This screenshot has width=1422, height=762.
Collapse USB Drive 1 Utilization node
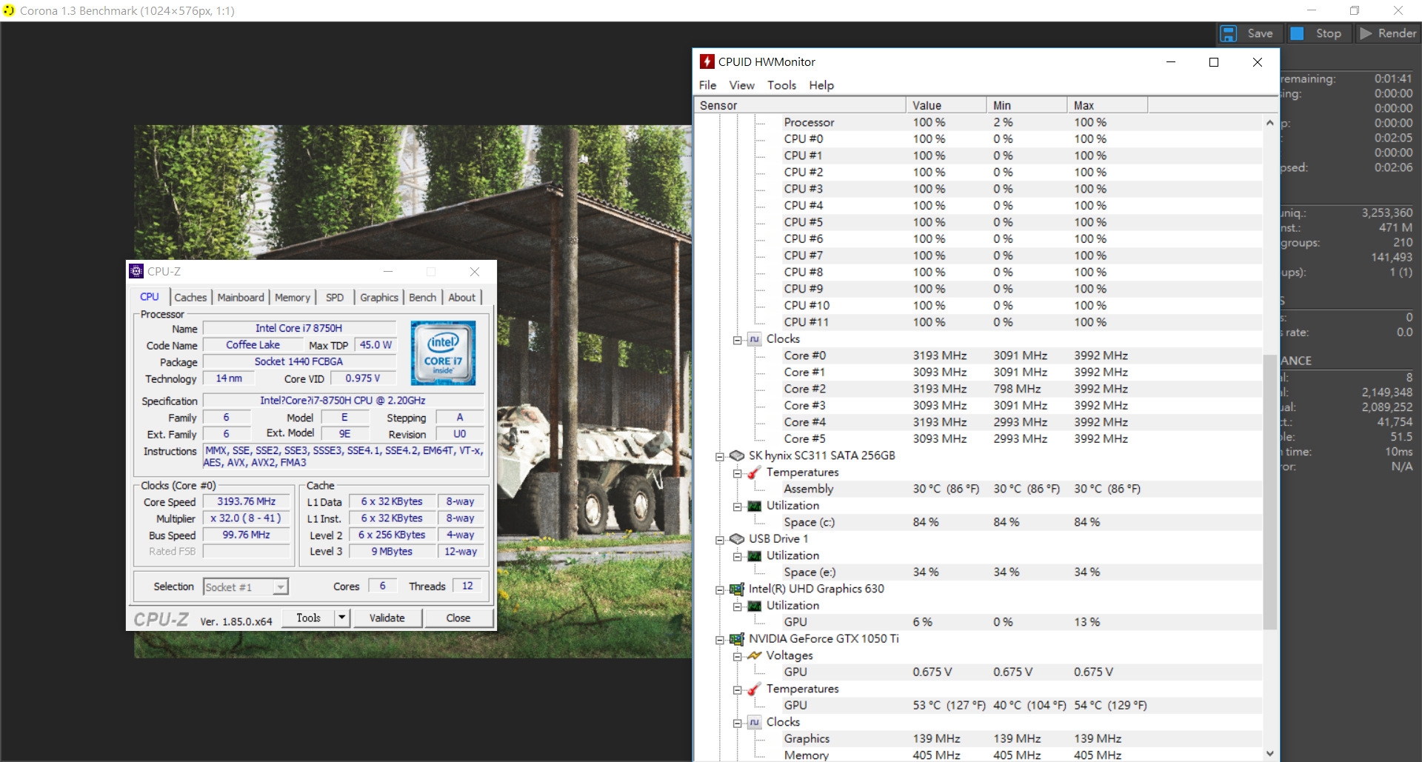point(738,557)
